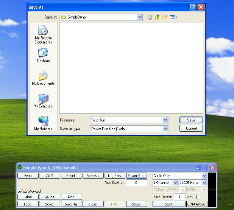
Task: Open the Audio Only mode dropdown
Action: (x=204, y=176)
